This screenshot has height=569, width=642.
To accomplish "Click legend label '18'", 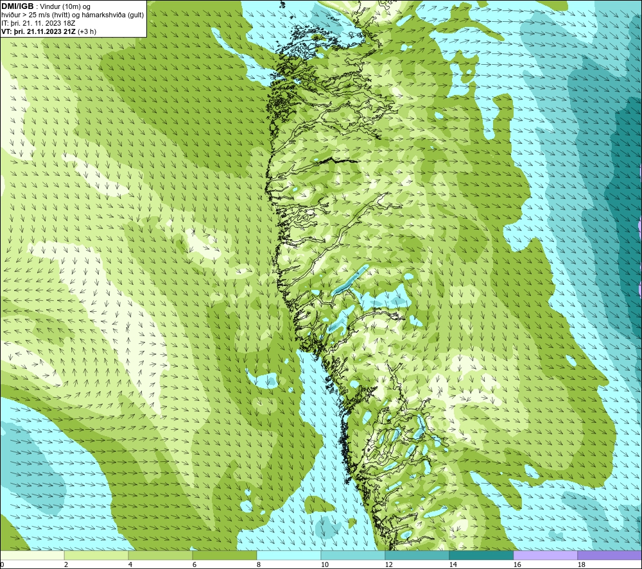I will 581,565.
